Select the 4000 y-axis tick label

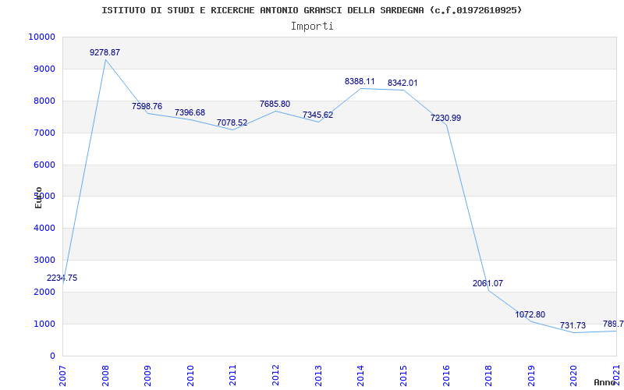pos(44,229)
